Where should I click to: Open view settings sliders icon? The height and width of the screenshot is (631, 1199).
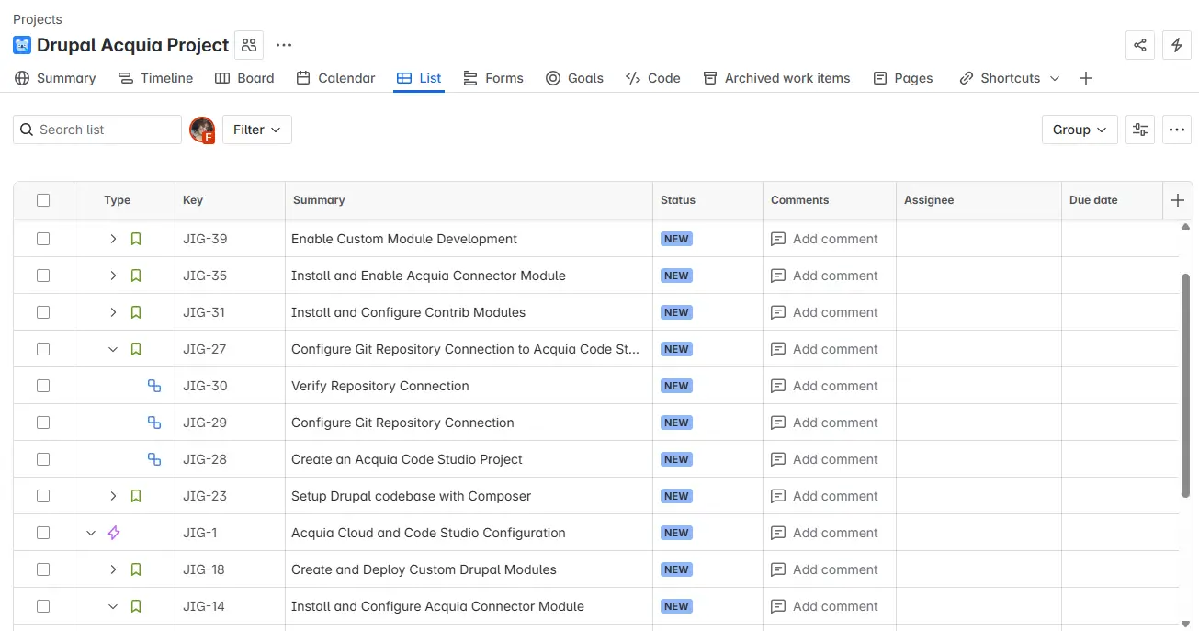pyautogui.click(x=1140, y=130)
